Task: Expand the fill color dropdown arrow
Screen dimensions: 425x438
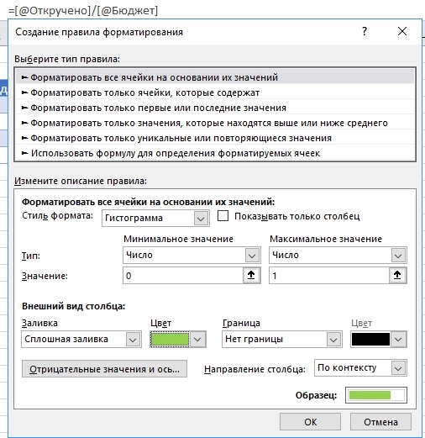Action: coord(197,340)
